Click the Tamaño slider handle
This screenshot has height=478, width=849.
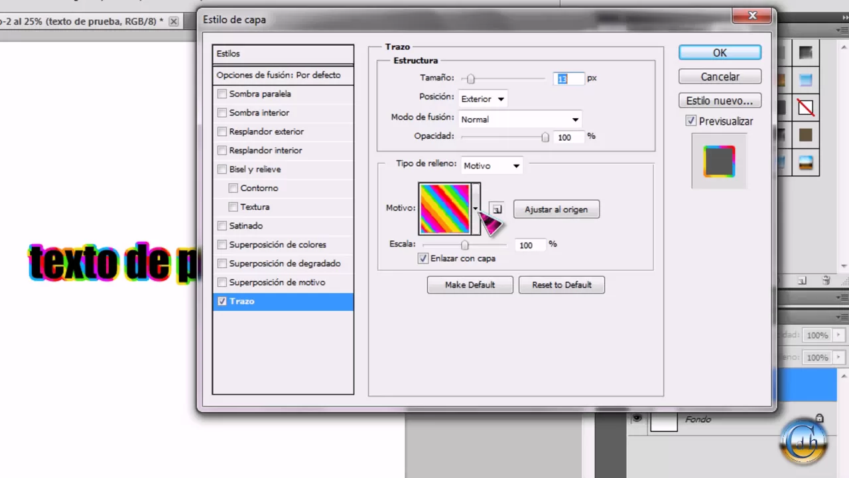click(x=470, y=79)
